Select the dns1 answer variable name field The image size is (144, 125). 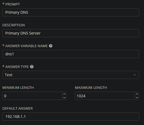71,54
